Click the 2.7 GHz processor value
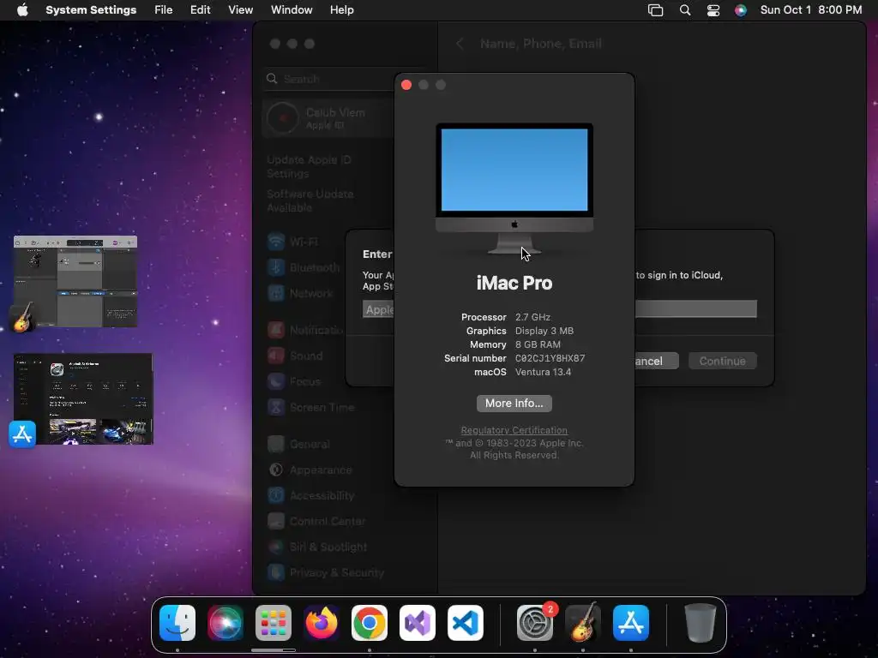 point(532,317)
